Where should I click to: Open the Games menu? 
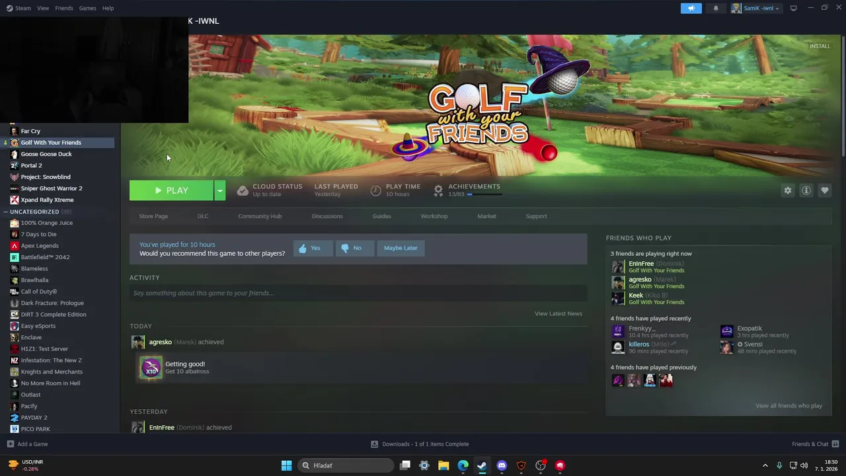pyautogui.click(x=87, y=8)
